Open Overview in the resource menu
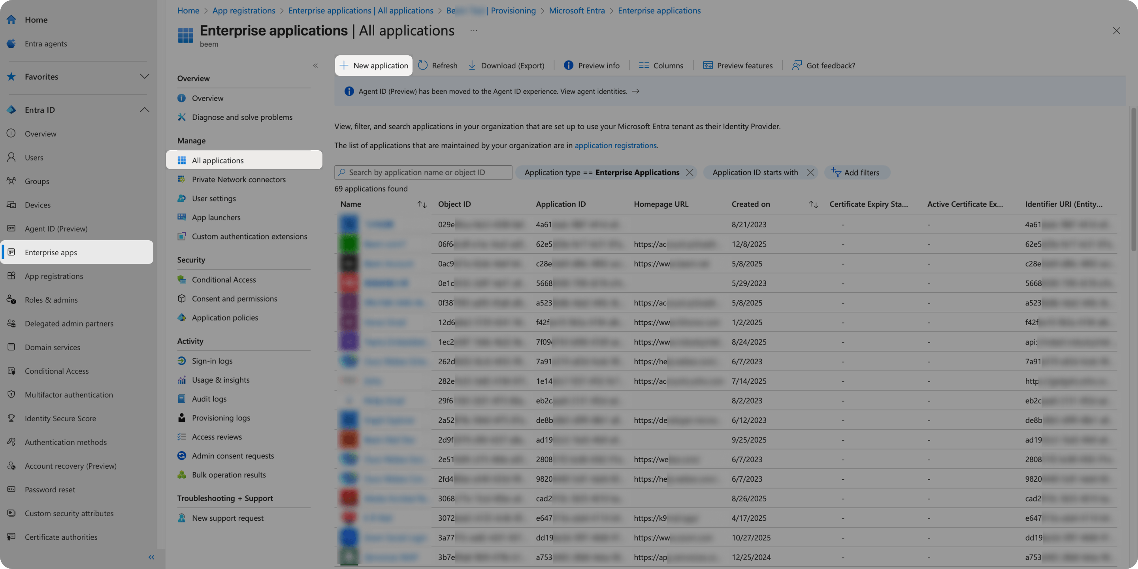 [x=207, y=98]
